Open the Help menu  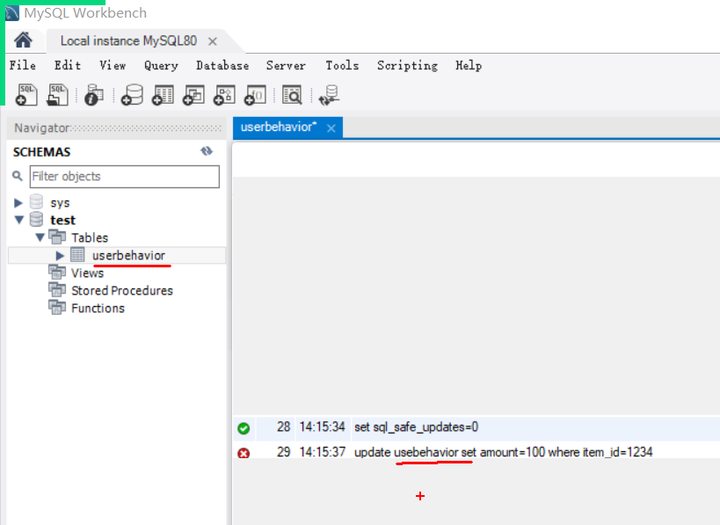pyautogui.click(x=469, y=66)
